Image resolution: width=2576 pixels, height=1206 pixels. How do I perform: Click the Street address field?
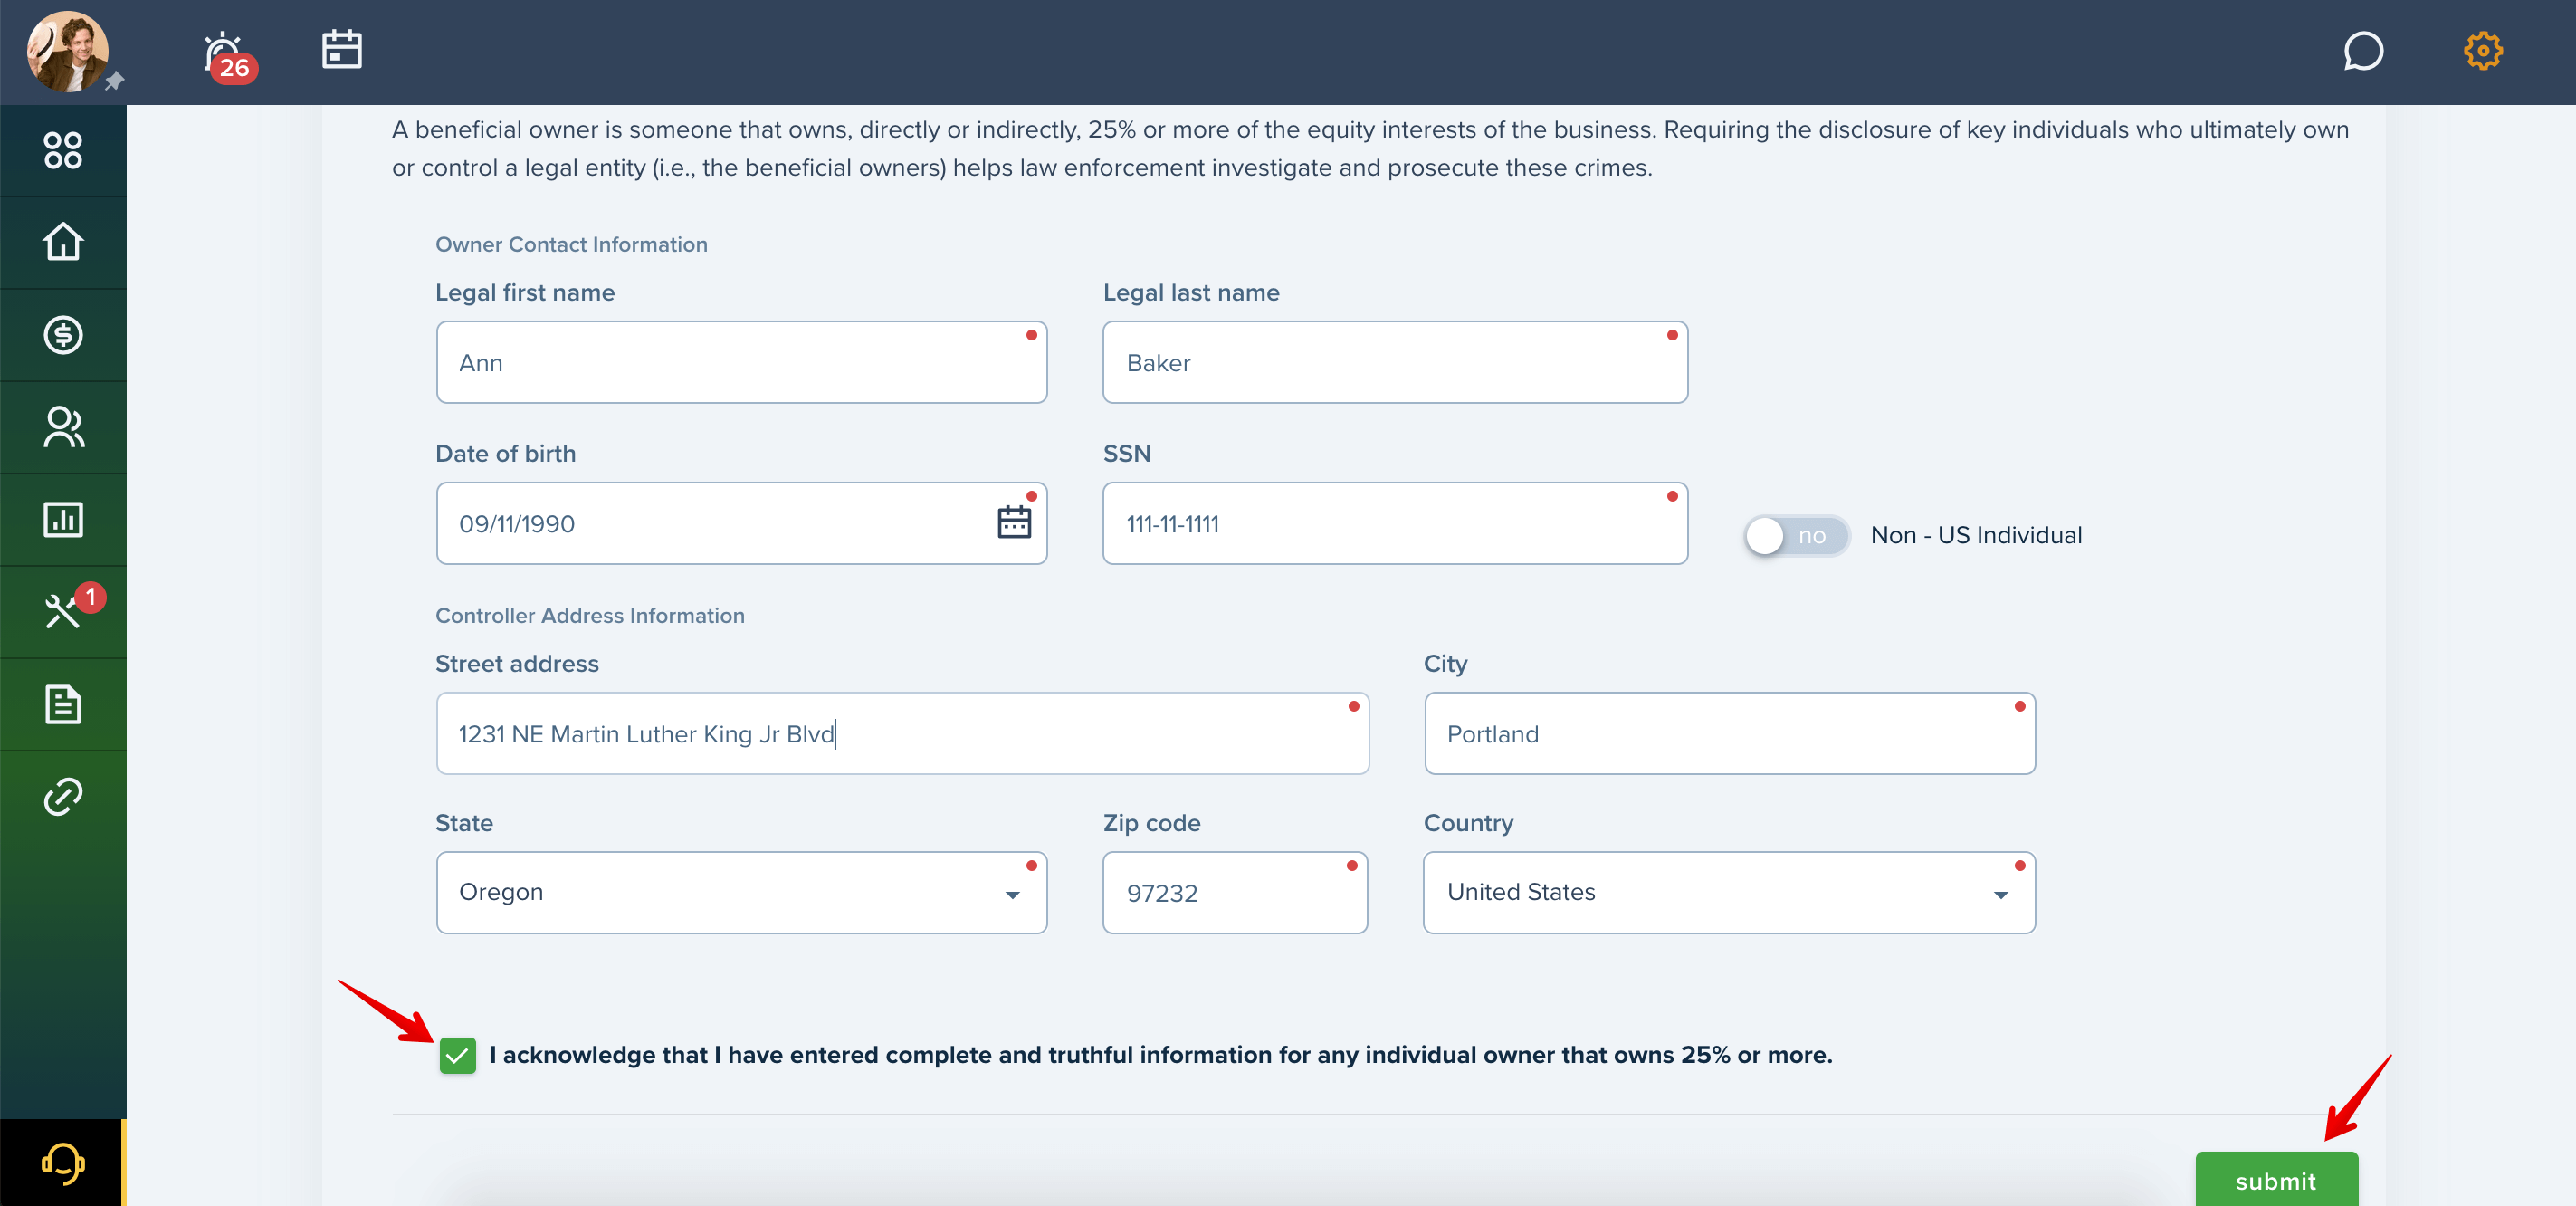coord(902,733)
